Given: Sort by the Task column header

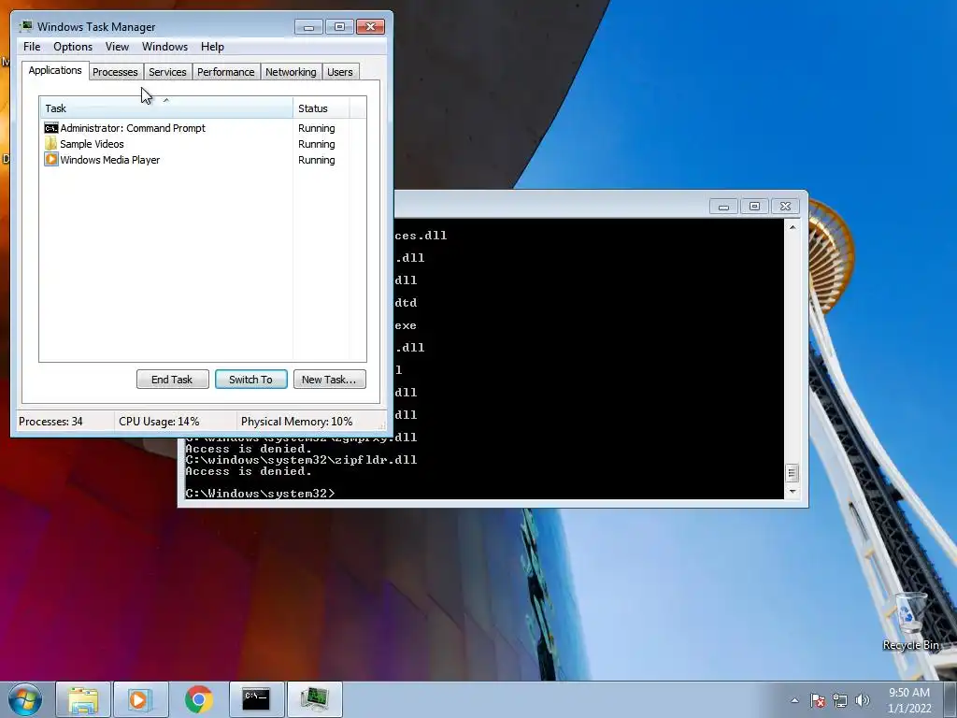Looking at the screenshot, I should (166, 108).
